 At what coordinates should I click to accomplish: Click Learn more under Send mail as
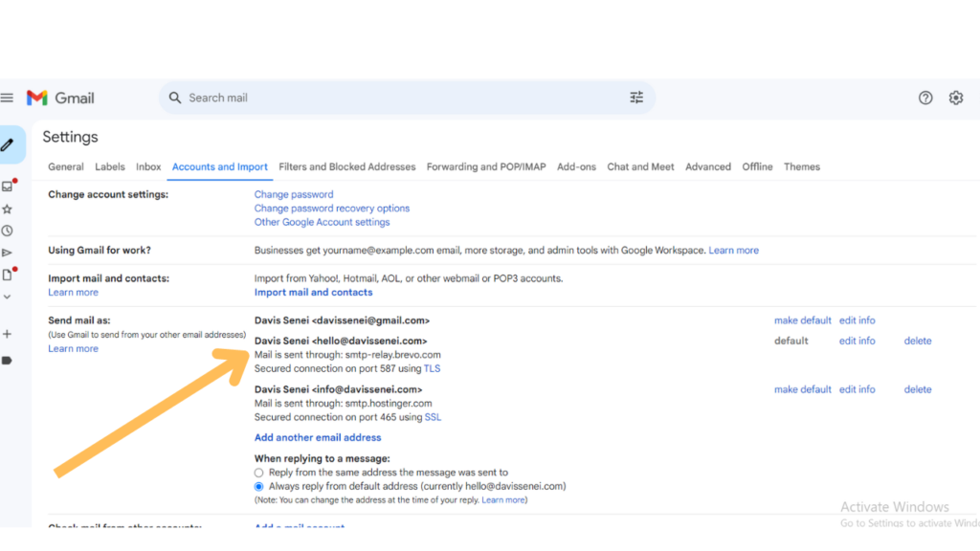click(73, 348)
